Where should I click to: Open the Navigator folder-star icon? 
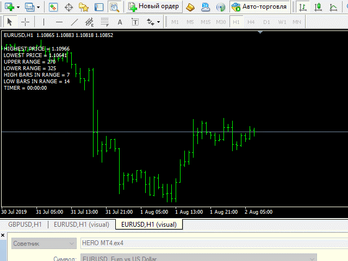pyautogui.click(x=84, y=7)
